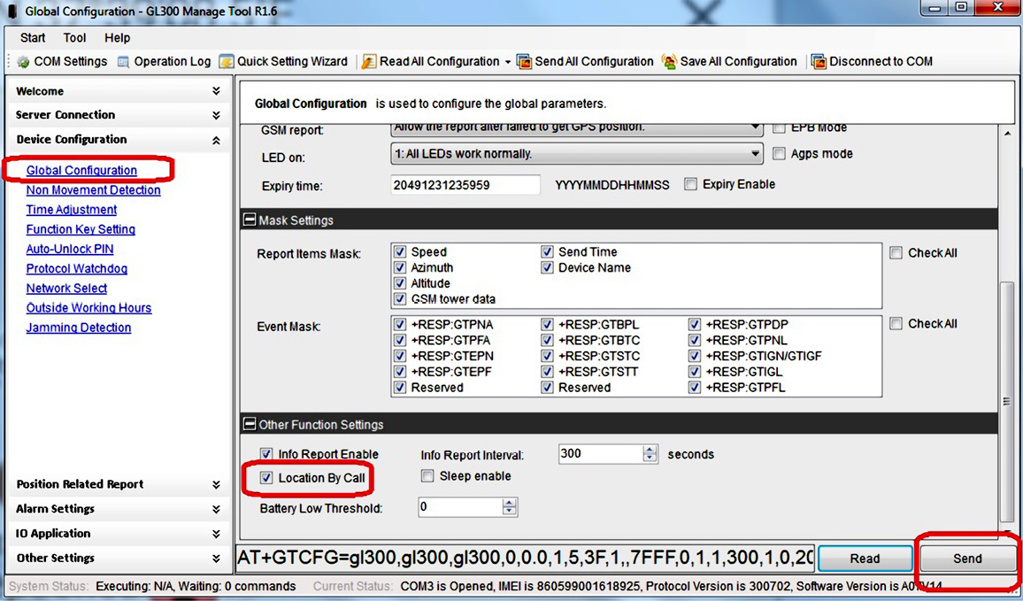Uncheck Send Time report item
This screenshot has width=1023, height=601.
point(548,252)
